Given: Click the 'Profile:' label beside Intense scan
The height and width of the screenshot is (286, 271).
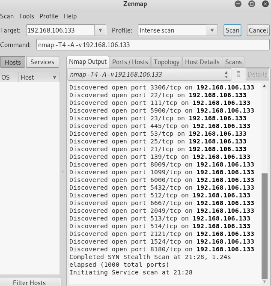Looking at the screenshot, I should click(x=122, y=30).
